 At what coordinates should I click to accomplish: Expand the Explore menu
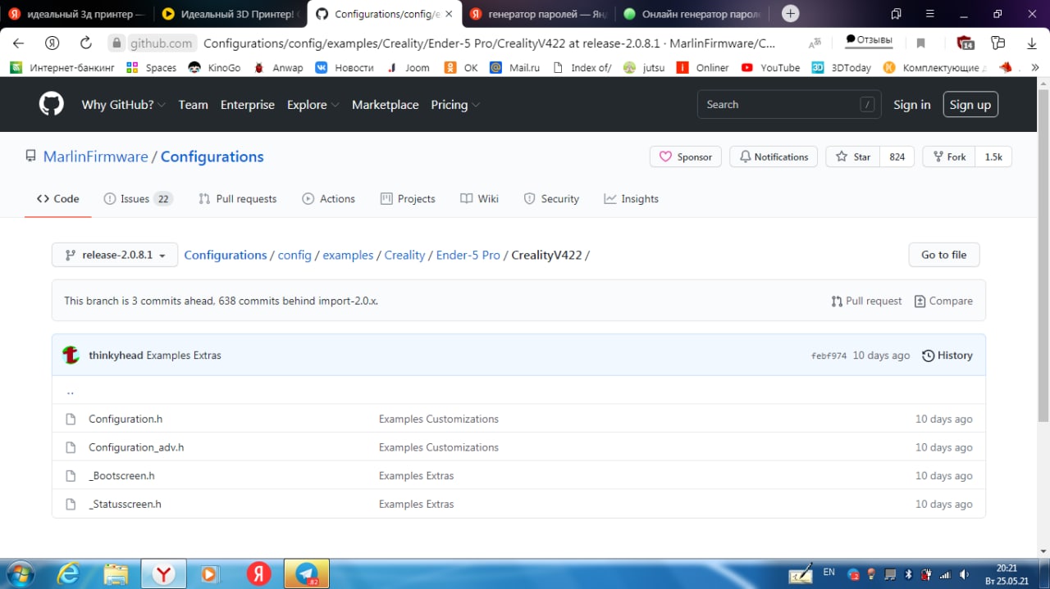tap(313, 105)
